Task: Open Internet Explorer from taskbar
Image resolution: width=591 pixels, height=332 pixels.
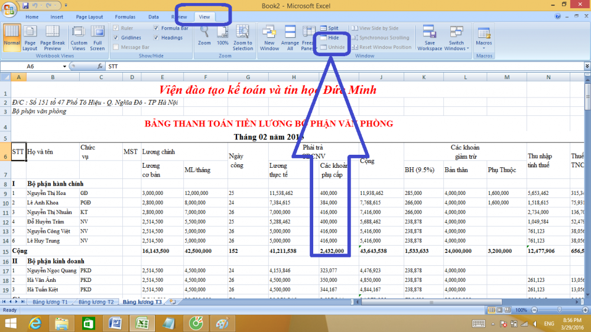Action: point(35,323)
